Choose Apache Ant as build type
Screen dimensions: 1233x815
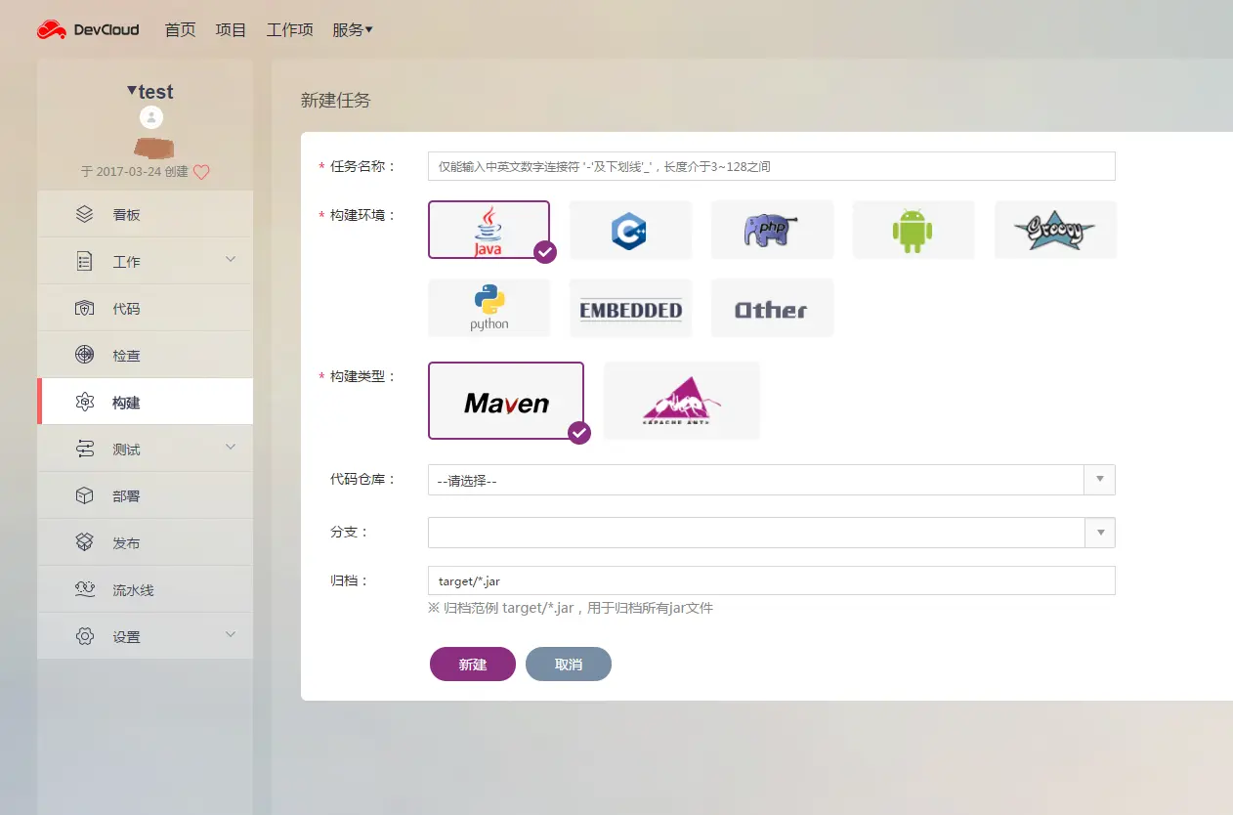tap(682, 401)
